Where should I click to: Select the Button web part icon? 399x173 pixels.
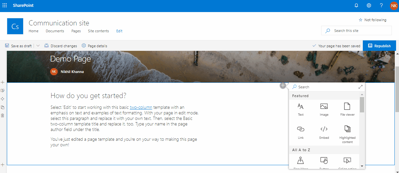[x=324, y=160]
